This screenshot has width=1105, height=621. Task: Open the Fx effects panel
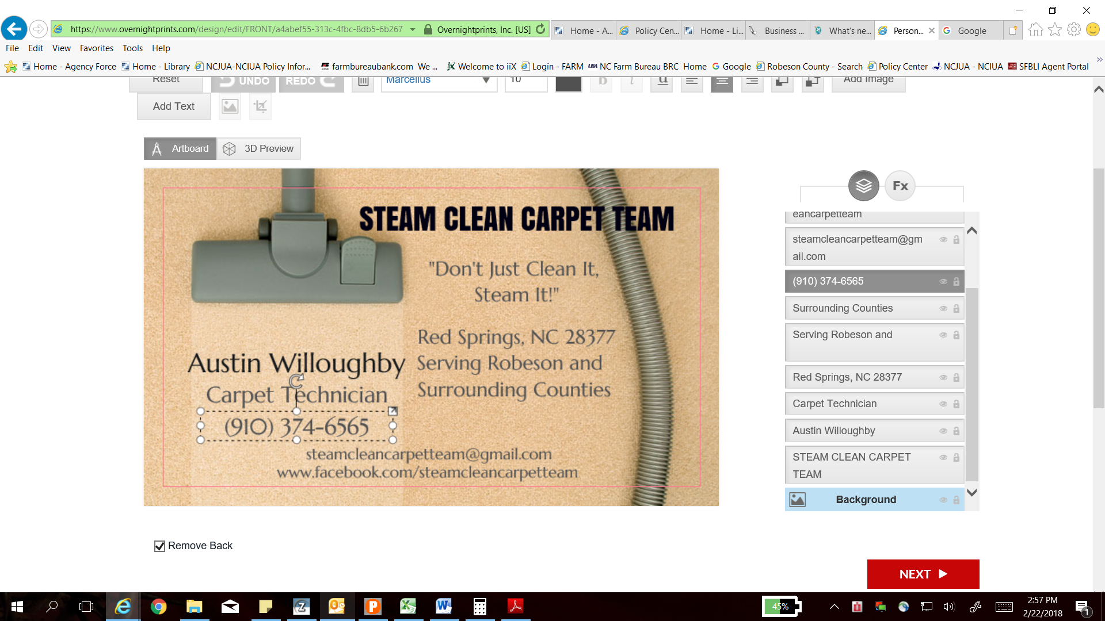click(899, 185)
